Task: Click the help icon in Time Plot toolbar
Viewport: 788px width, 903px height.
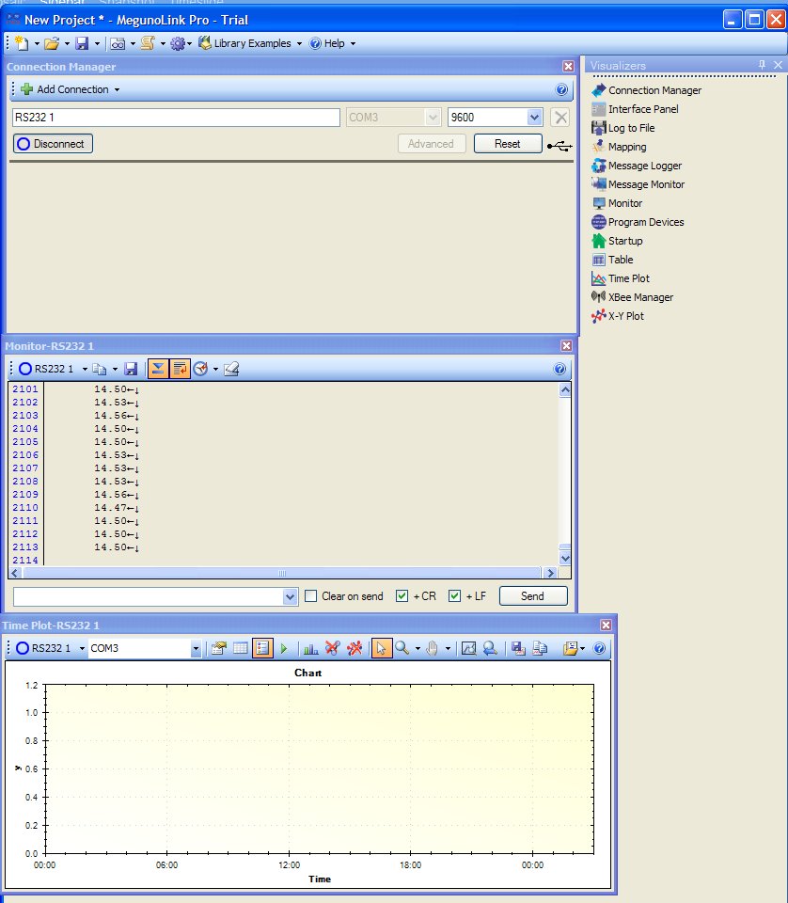Action: [599, 648]
